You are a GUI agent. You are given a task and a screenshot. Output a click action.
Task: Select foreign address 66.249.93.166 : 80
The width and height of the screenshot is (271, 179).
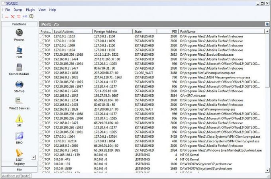pyautogui.click(x=106, y=123)
